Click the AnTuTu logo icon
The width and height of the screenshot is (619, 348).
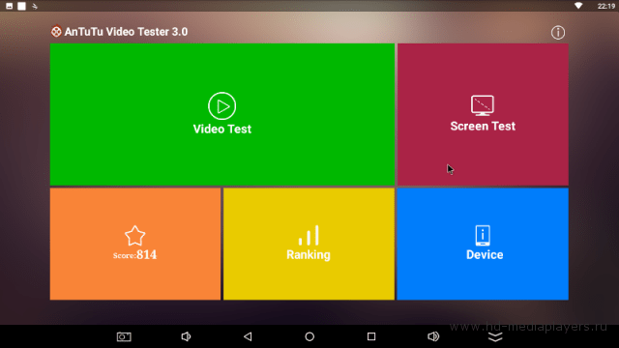tap(56, 32)
